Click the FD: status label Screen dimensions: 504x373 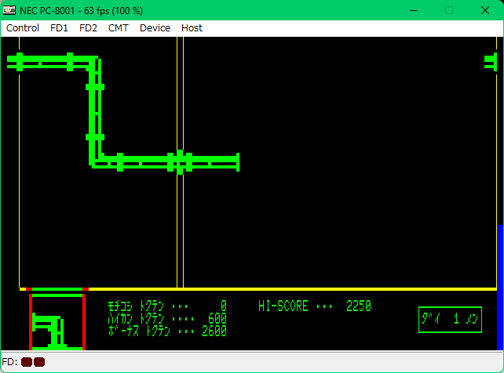click(9, 362)
